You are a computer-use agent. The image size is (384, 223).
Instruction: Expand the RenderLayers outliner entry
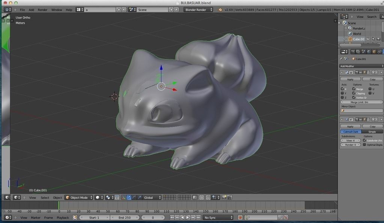[346, 28]
